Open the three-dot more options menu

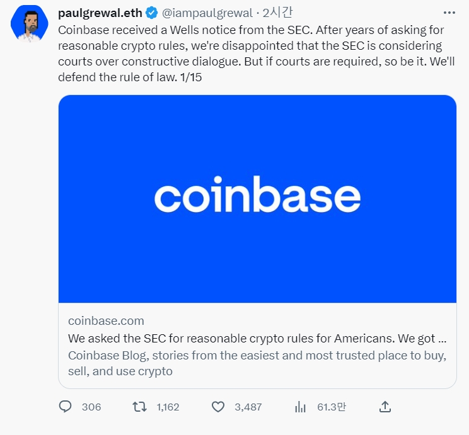pyautogui.click(x=449, y=13)
